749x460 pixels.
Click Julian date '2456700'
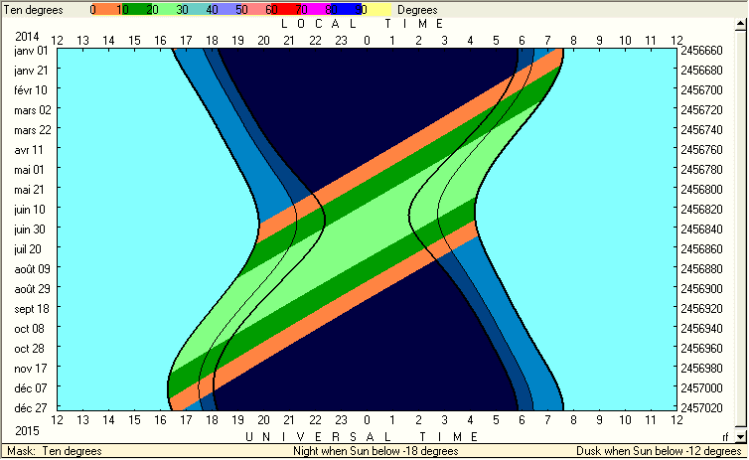point(701,90)
